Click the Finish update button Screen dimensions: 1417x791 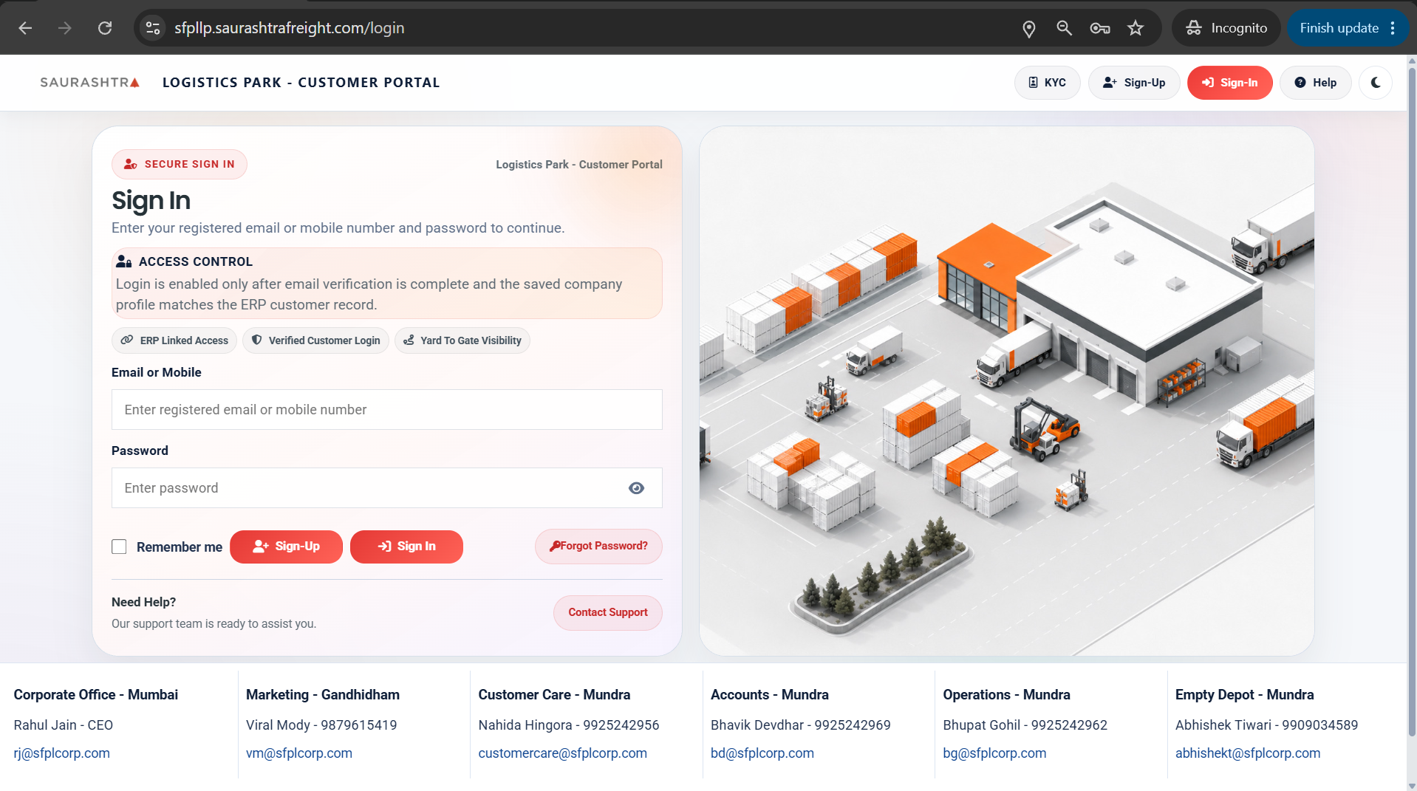point(1339,28)
